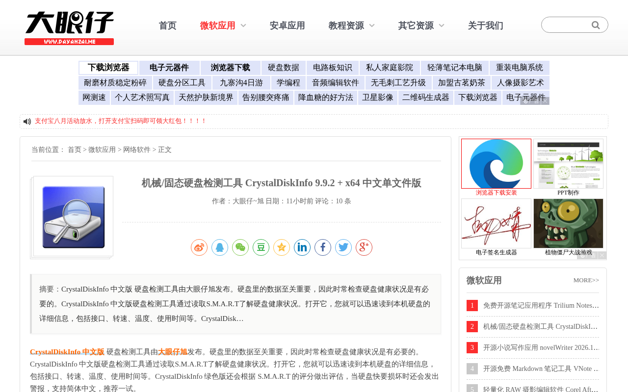Click the 浏览器下载安装 ad caption
The image size is (628, 392).
(x=496, y=193)
